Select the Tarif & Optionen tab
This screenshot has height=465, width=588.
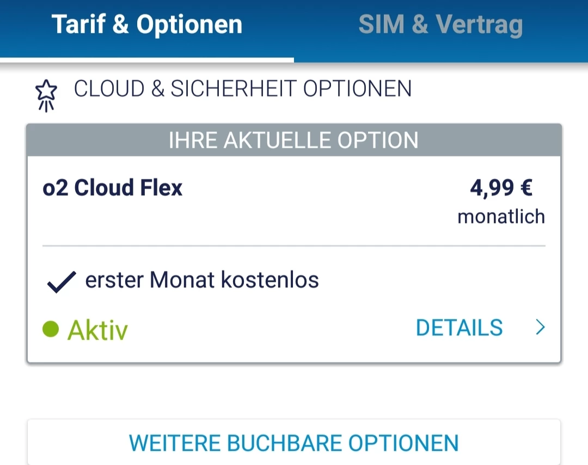(147, 25)
